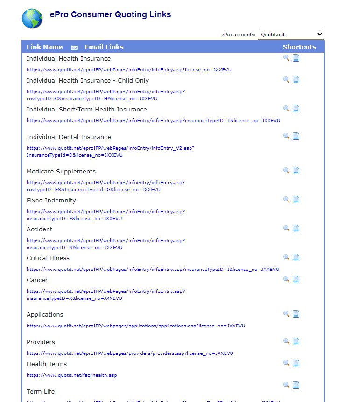Click the envelope icon beside Email Links
344x402 pixels.
pyautogui.click(x=75, y=48)
